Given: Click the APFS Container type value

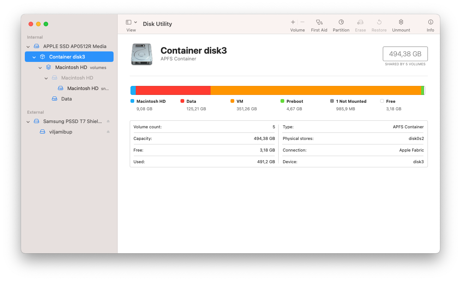Looking at the screenshot, I should tap(408, 127).
